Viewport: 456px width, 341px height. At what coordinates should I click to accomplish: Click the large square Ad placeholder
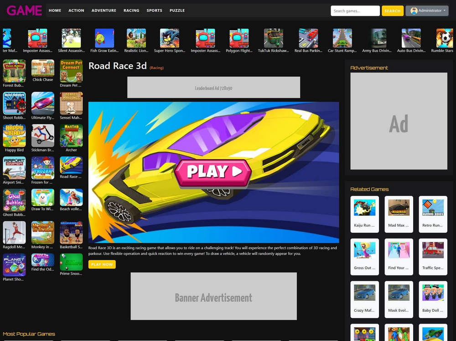(399, 121)
